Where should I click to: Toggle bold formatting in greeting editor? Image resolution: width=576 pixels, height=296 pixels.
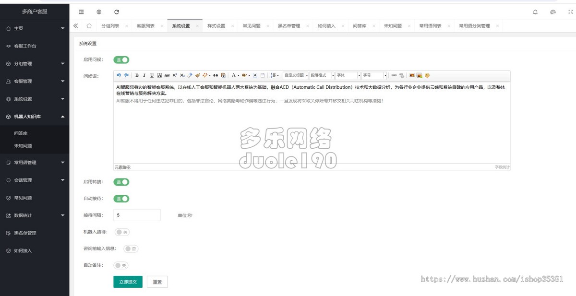pyautogui.click(x=137, y=75)
